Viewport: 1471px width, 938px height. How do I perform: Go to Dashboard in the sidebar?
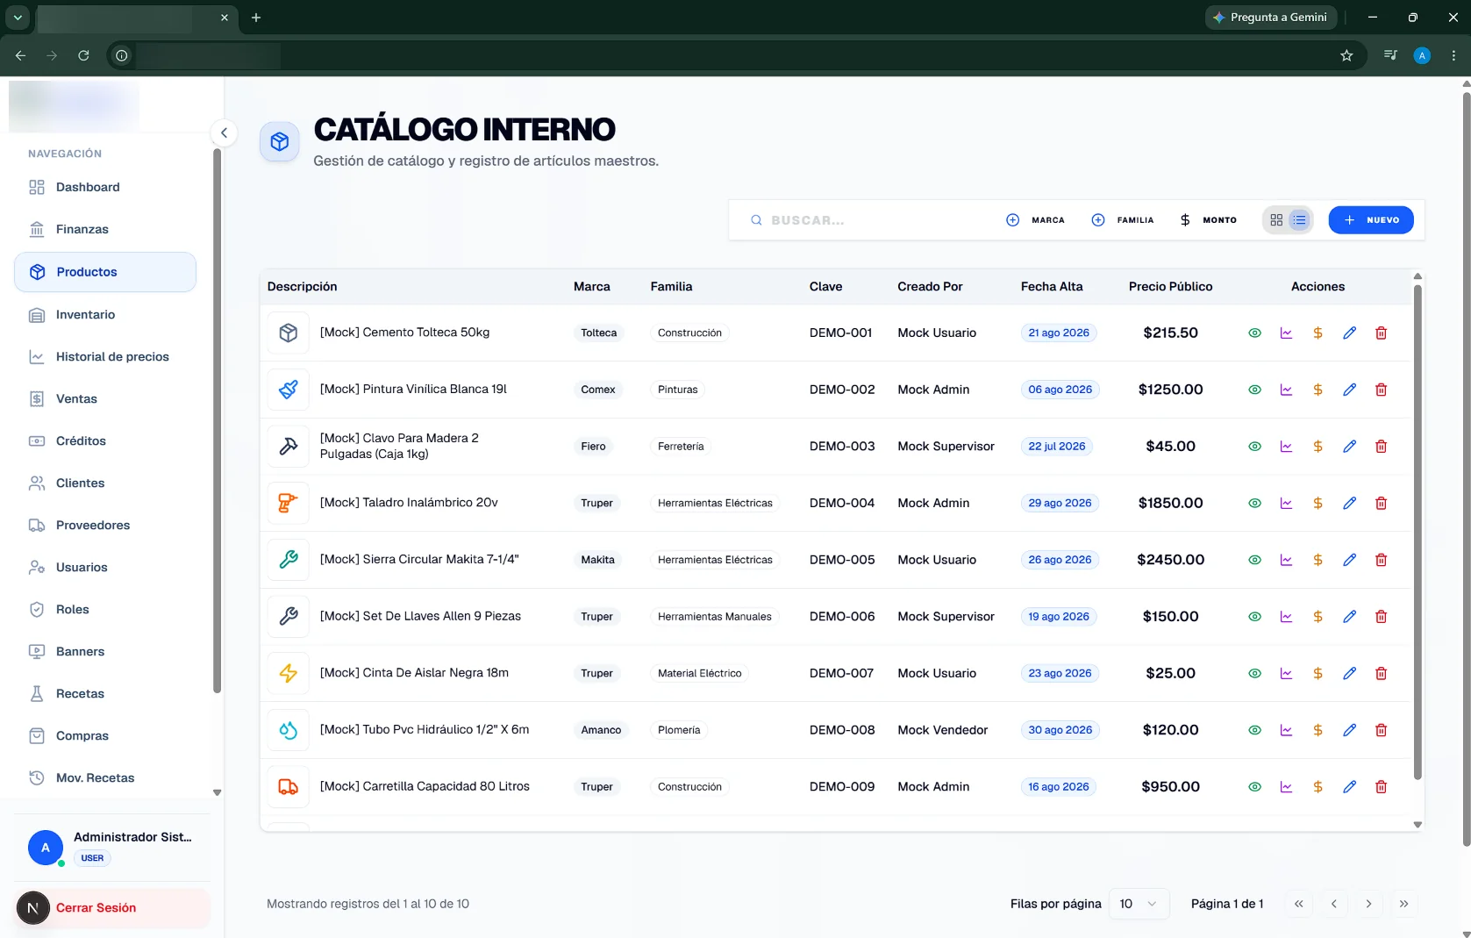(x=105, y=188)
